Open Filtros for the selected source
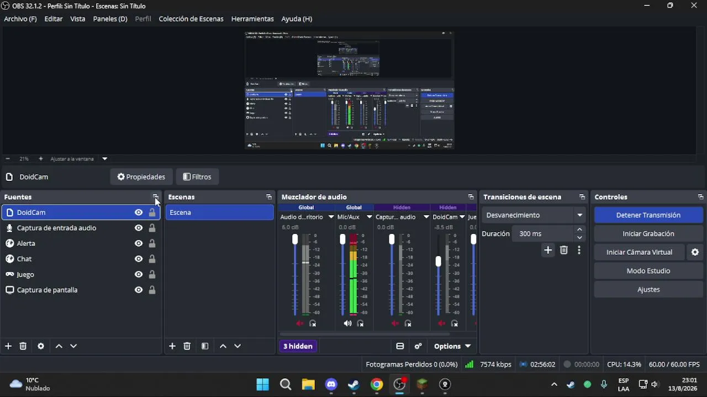This screenshot has width=707, height=397. [197, 177]
